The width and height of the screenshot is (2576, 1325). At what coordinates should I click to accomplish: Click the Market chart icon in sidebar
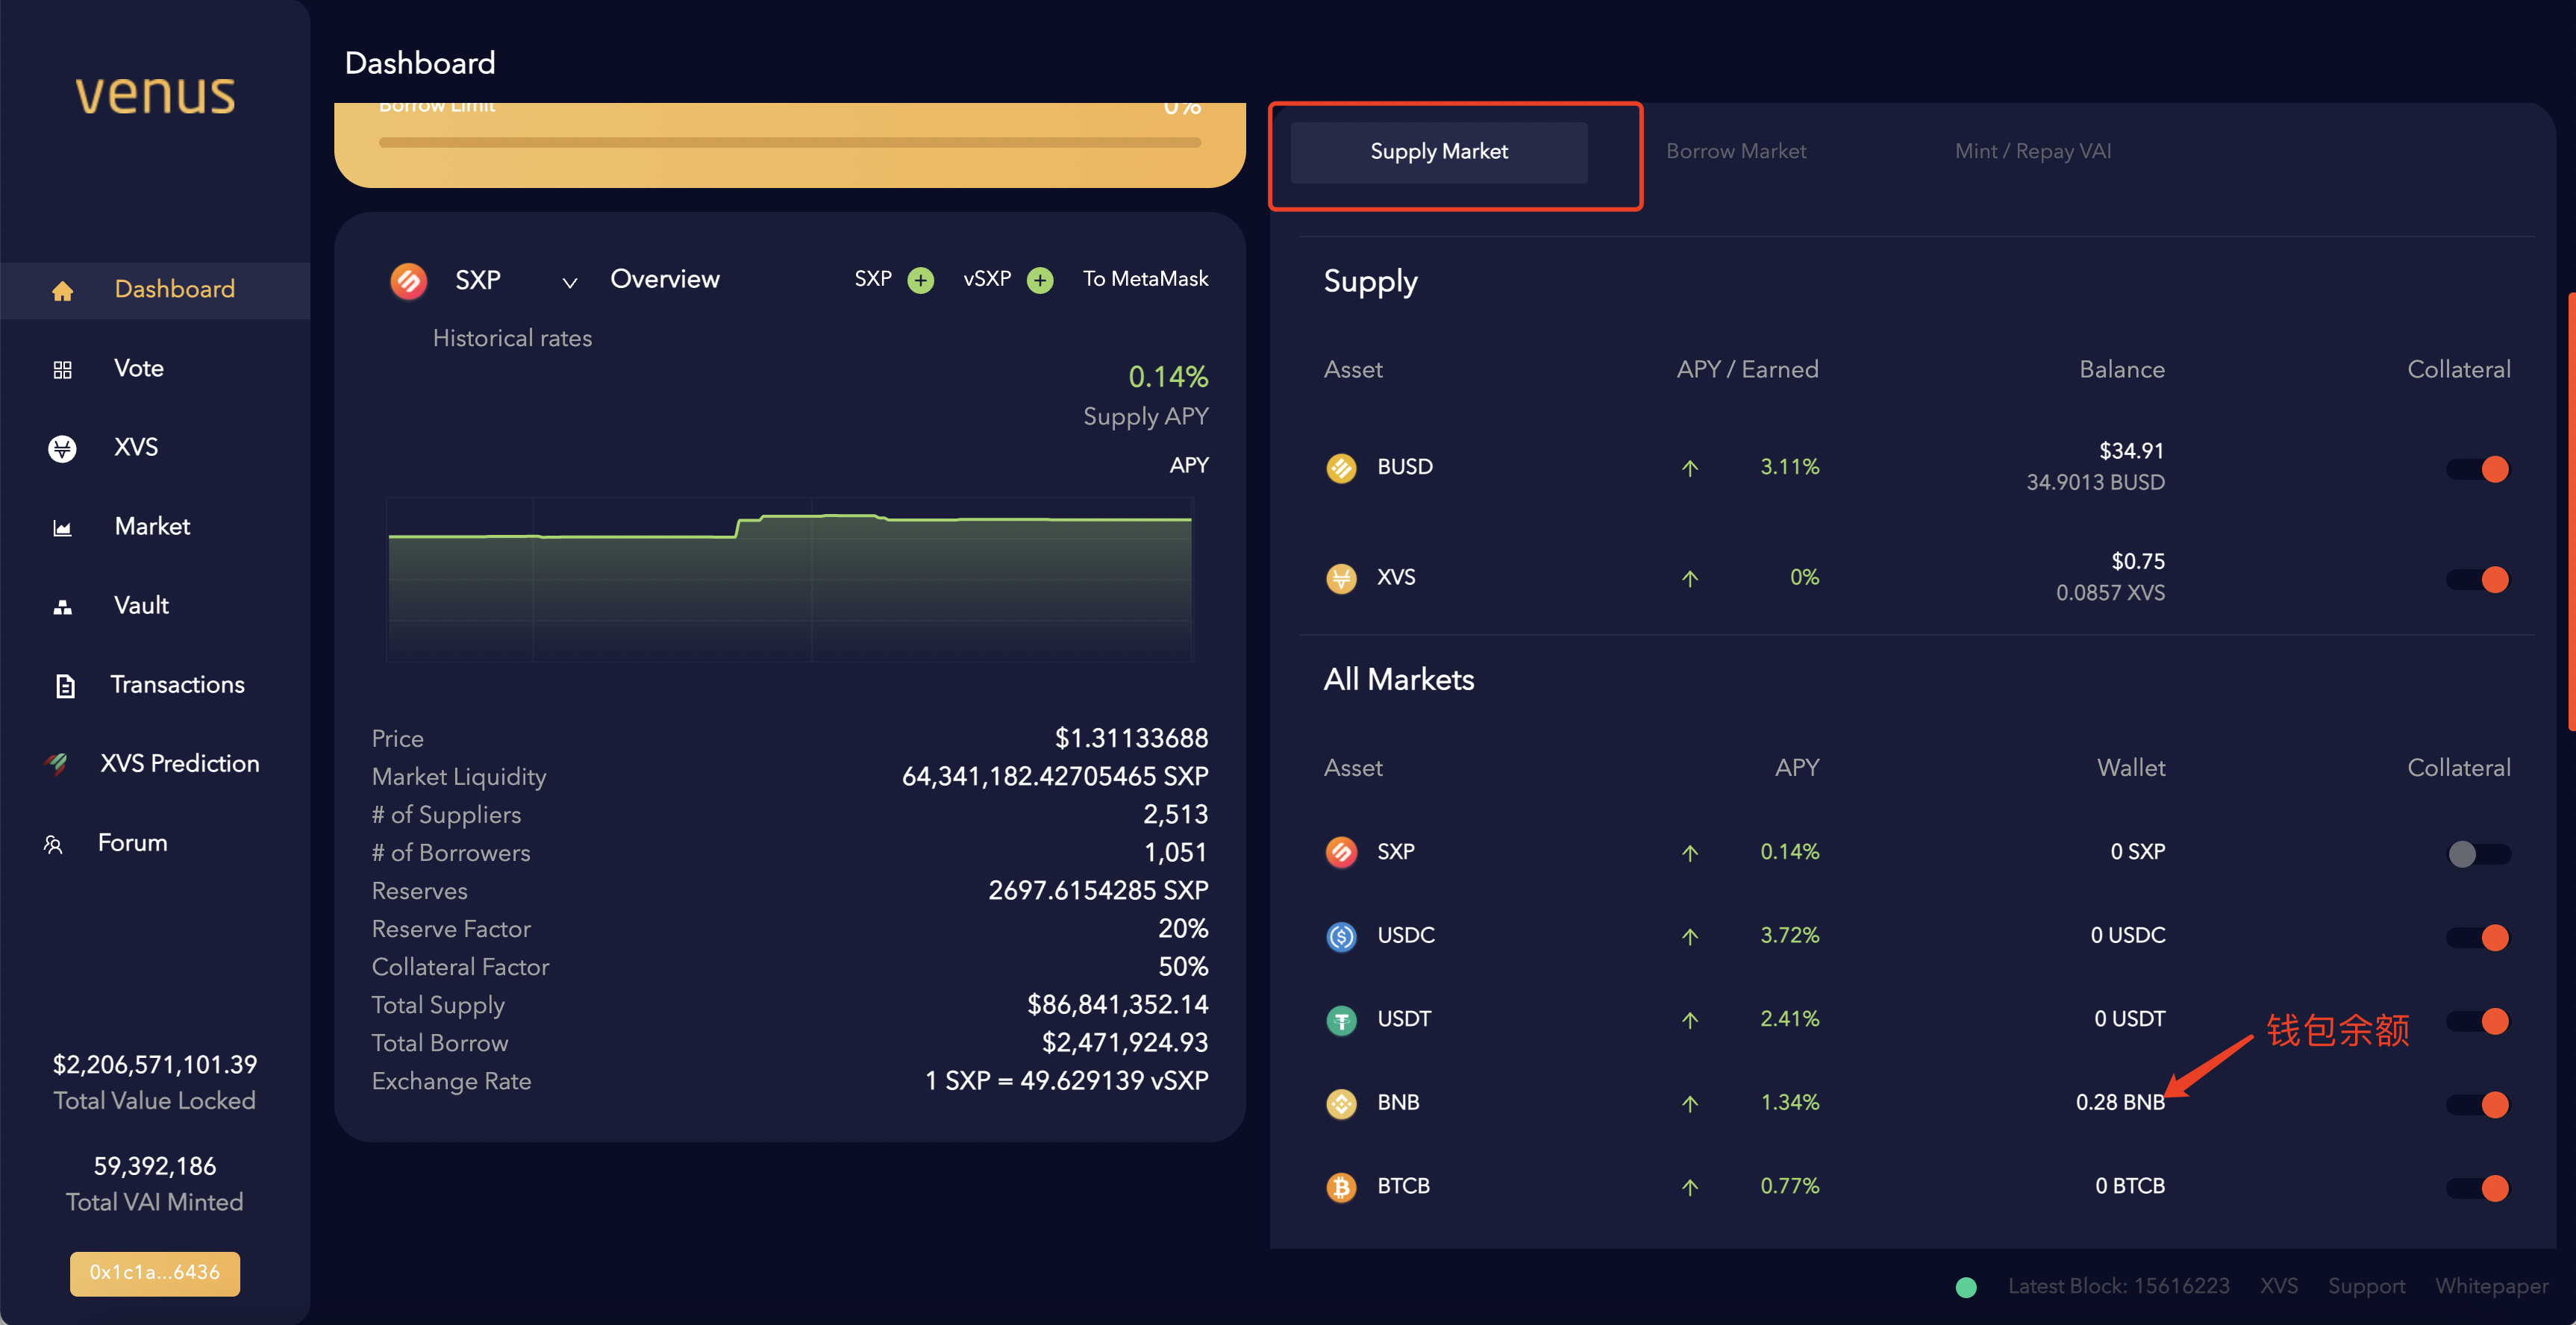click(x=62, y=528)
